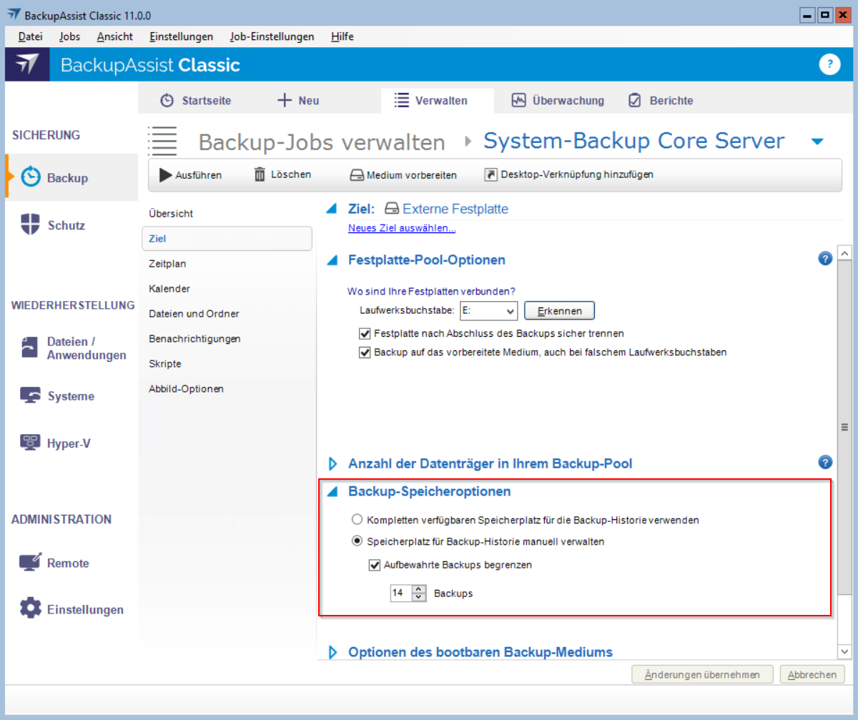The width and height of the screenshot is (858, 720).
Task: Click the help question mark in header
Action: tap(829, 64)
